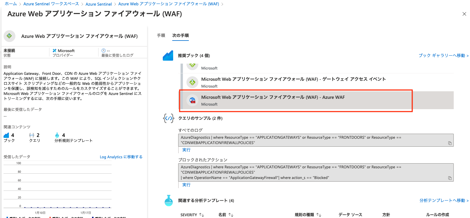The height and width of the screenshot is (218, 470).
Task: Click the analytics templates flask icon
Action: point(169,201)
